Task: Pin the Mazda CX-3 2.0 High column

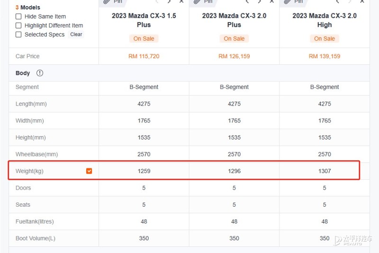Action: [x=293, y=1]
